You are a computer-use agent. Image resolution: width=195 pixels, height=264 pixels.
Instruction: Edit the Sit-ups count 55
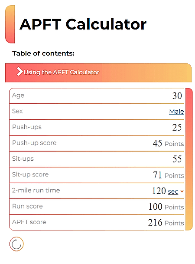coord(177,159)
